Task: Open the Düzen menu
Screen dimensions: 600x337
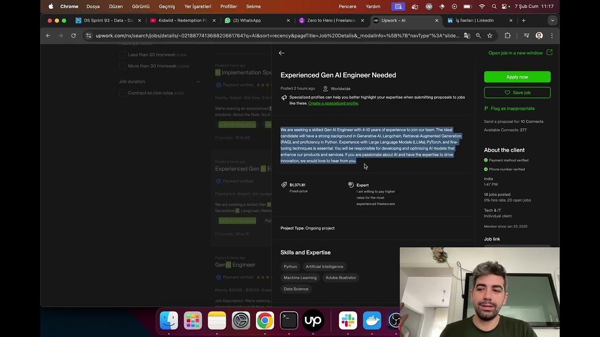Action: [116, 7]
